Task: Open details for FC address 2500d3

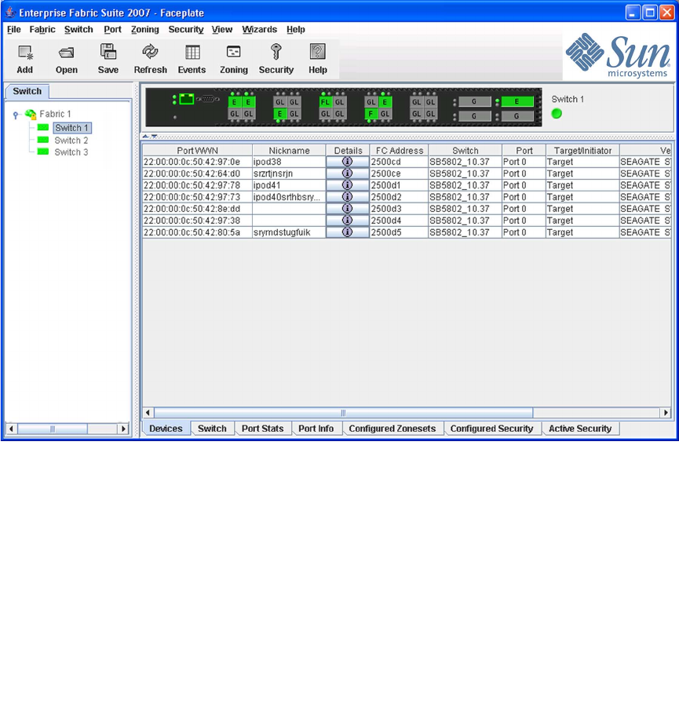Action: (x=347, y=208)
